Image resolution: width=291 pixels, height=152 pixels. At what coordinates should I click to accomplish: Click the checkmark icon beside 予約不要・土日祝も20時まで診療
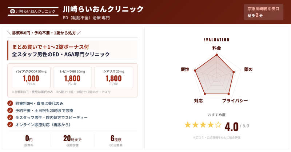pyautogui.click(x=10, y=111)
